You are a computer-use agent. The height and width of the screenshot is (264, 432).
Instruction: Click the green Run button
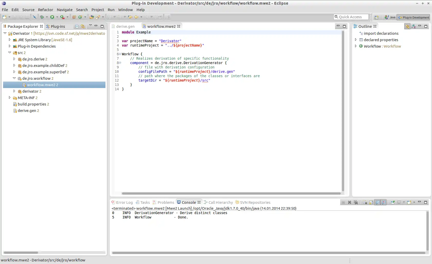click(x=52, y=17)
